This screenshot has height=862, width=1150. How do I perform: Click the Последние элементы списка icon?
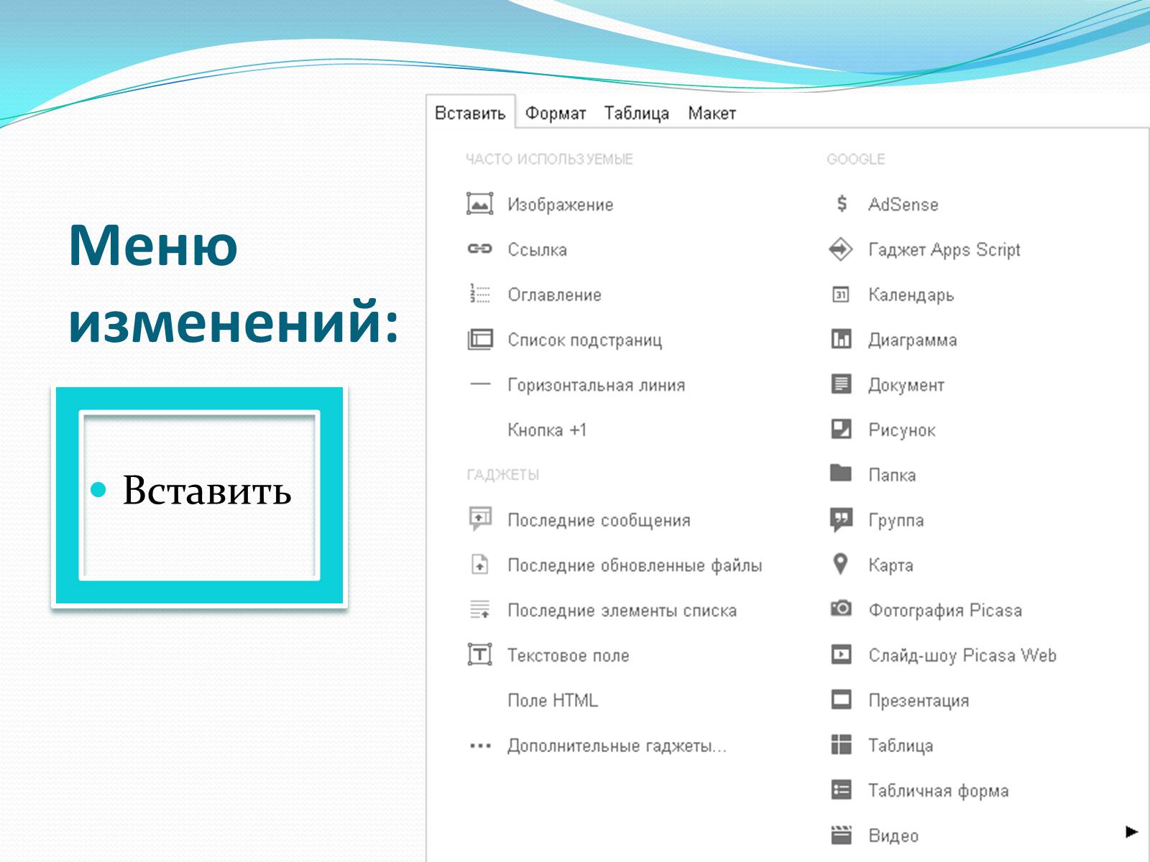(x=479, y=610)
